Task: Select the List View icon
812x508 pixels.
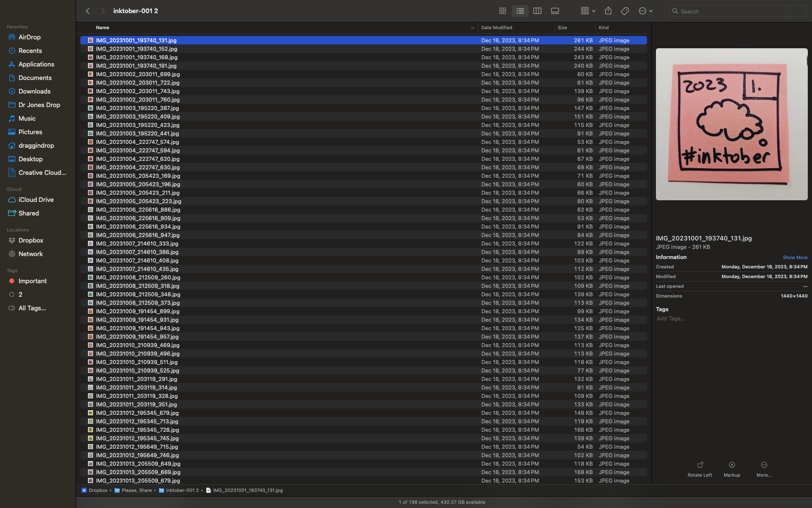Action: (x=520, y=11)
